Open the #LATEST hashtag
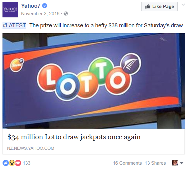Viewport: 186px width, 169px height. (14, 25)
